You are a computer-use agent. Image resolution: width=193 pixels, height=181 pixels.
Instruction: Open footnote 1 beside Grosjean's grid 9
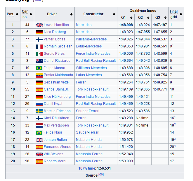(x=173, y=45)
